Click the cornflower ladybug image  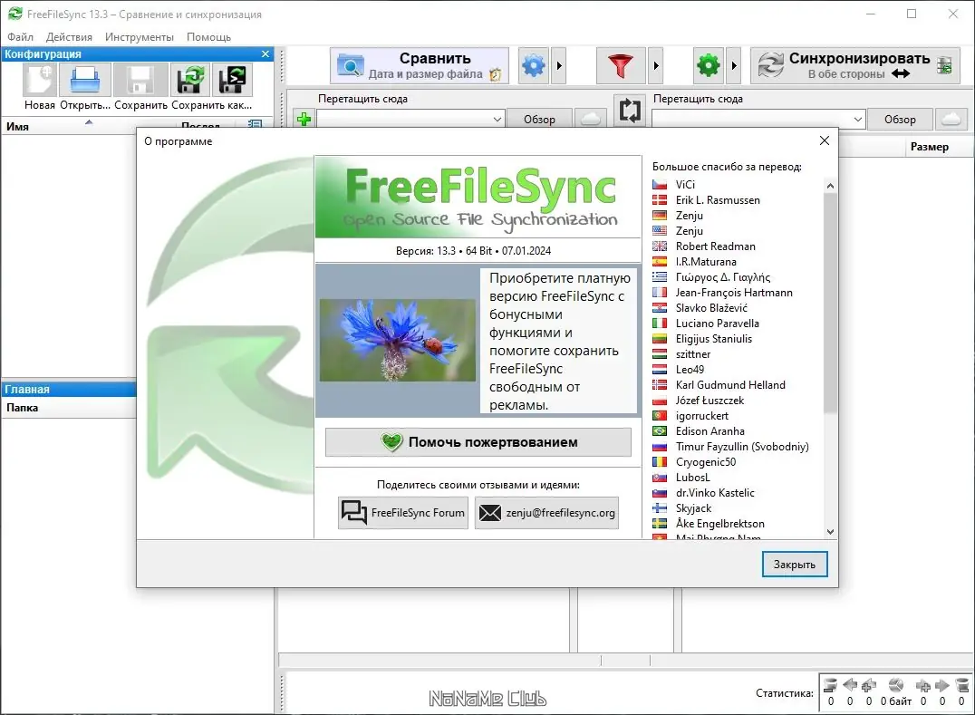pos(398,340)
